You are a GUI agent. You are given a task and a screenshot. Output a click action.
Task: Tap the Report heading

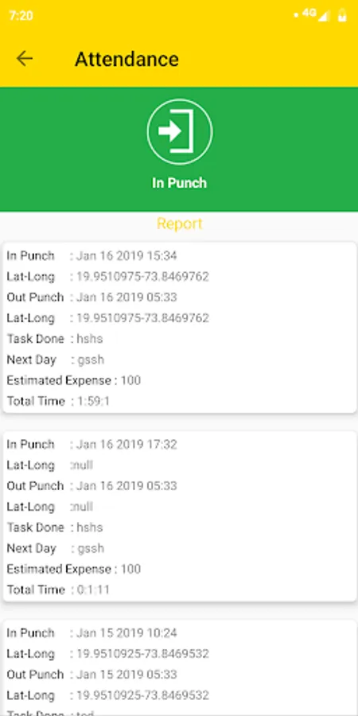click(180, 224)
